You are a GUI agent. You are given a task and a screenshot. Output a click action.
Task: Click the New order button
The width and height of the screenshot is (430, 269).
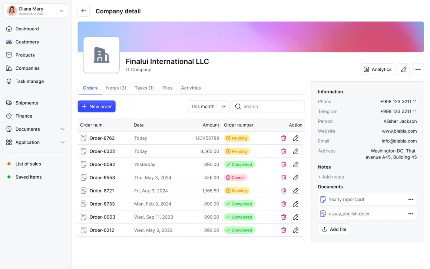point(96,106)
